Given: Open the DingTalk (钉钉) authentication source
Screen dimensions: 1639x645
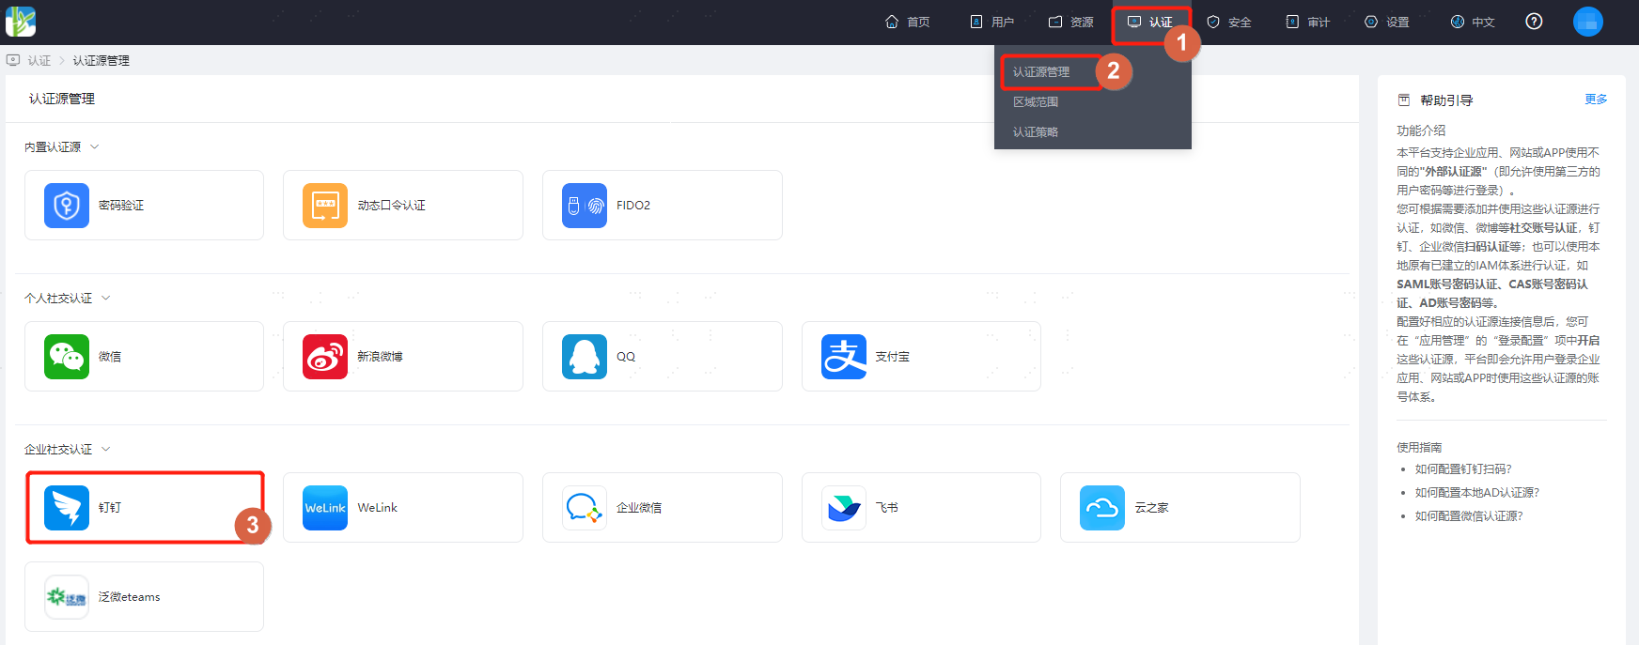Looking at the screenshot, I should pyautogui.click(x=144, y=507).
